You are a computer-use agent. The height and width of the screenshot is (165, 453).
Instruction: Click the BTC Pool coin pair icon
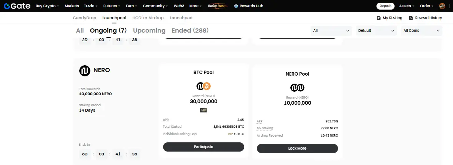[203, 86]
